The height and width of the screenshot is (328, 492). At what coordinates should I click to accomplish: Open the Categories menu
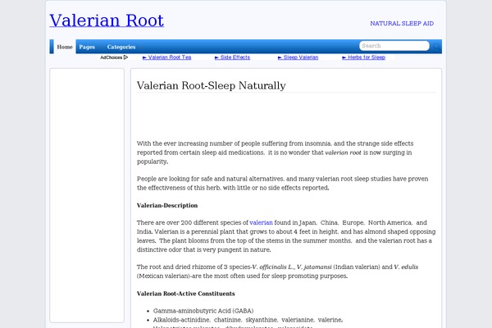coord(121,47)
